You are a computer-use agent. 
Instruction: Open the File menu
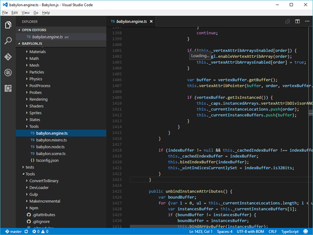[5, 13]
